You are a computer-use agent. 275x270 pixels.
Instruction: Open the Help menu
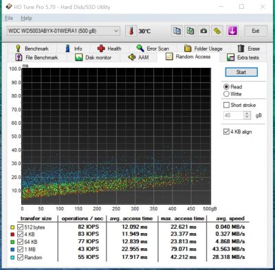click(x=26, y=19)
